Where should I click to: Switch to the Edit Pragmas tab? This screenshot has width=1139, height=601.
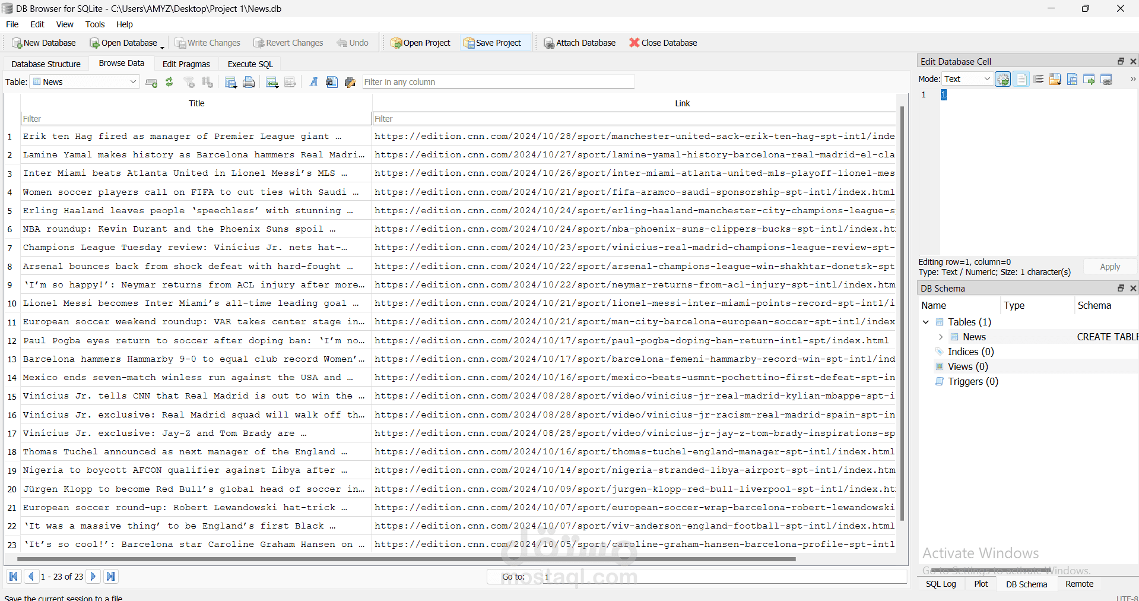pyautogui.click(x=186, y=64)
